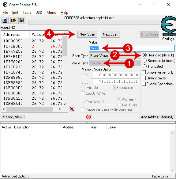
Task: Open the File menu
Action: tap(5, 13)
